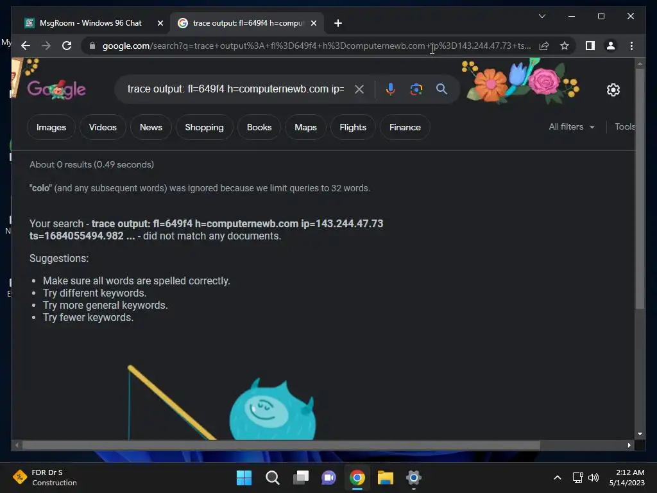Viewport: 657px width, 493px height.
Task: Go back to the previous page
Action: 26,46
